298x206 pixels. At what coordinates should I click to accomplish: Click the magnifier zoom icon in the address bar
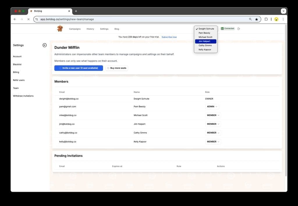pos(250,19)
